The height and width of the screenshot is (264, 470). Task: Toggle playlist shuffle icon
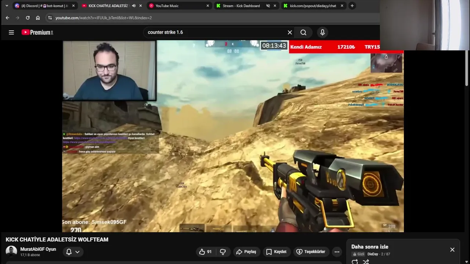(366, 262)
